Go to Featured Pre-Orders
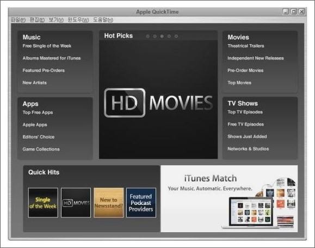This screenshot has width=315, height=248. tap(44, 70)
